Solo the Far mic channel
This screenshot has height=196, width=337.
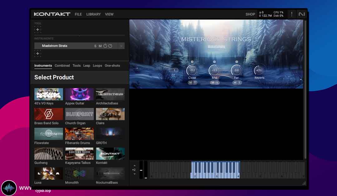point(239,83)
